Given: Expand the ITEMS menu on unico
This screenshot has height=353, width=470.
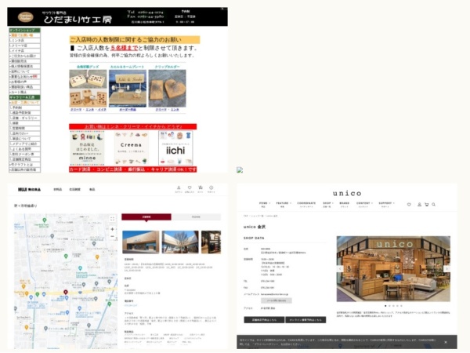Looking at the screenshot, I should pos(265,205).
